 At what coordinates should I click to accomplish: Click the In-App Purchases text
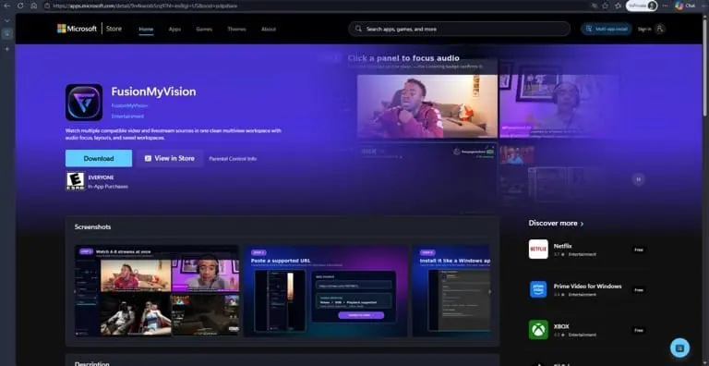coord(108,186)
